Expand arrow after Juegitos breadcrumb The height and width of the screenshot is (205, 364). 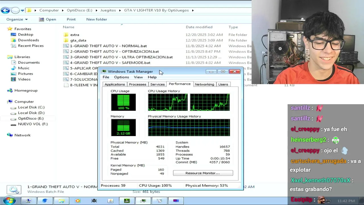click(x=120, y=10)
